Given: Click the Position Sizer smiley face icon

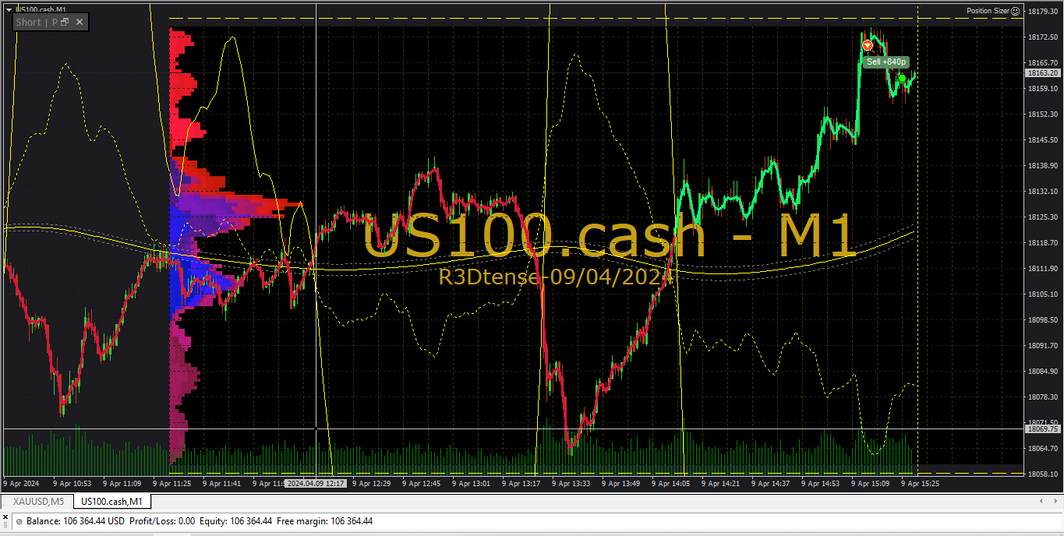Looking at the screenshot, I should [x=1016, y=11].
